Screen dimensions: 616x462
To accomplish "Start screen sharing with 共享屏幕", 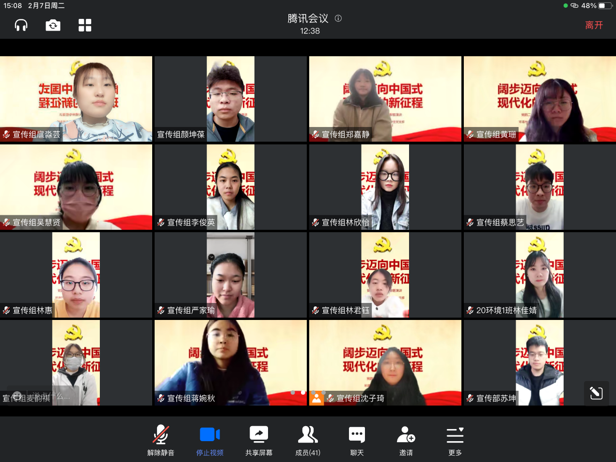I will click(x=259, y=440).
